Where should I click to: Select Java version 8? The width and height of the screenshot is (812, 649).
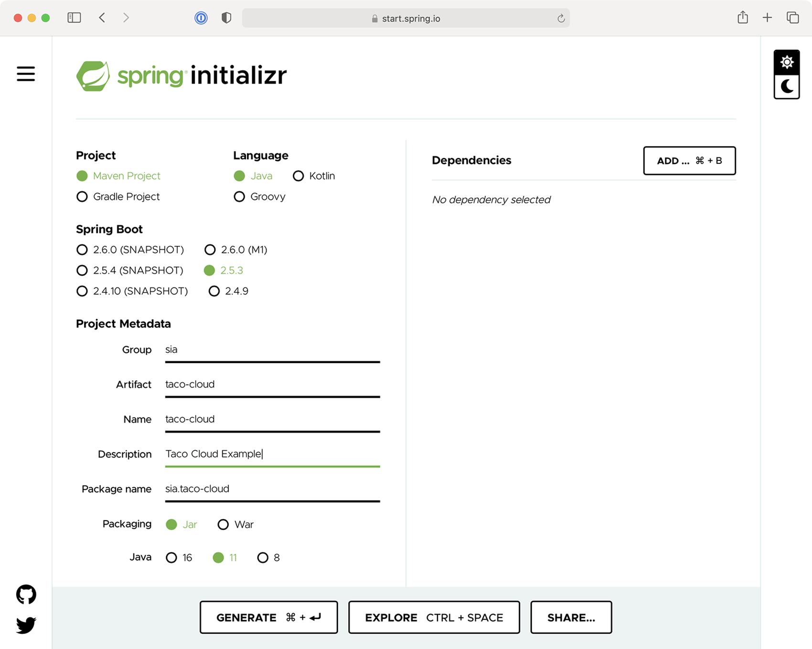point(268,557)
